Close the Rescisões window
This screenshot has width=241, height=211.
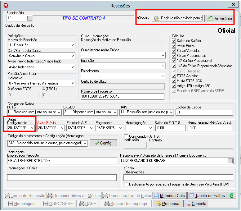[x=233, y=4]
